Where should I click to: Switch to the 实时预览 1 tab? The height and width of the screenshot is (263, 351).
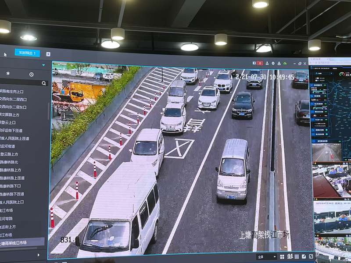point(27,53)
